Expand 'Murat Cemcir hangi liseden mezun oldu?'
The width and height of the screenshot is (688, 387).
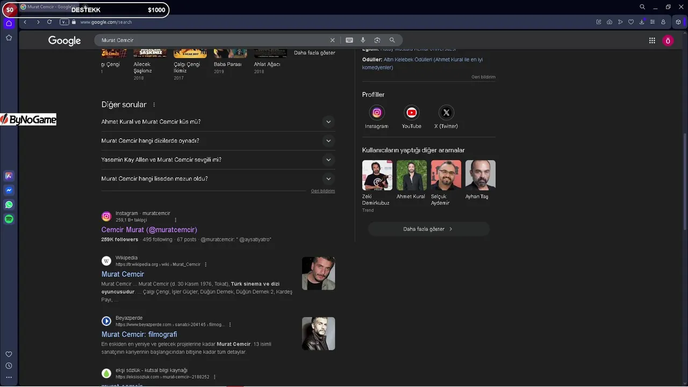coord(218,178)
